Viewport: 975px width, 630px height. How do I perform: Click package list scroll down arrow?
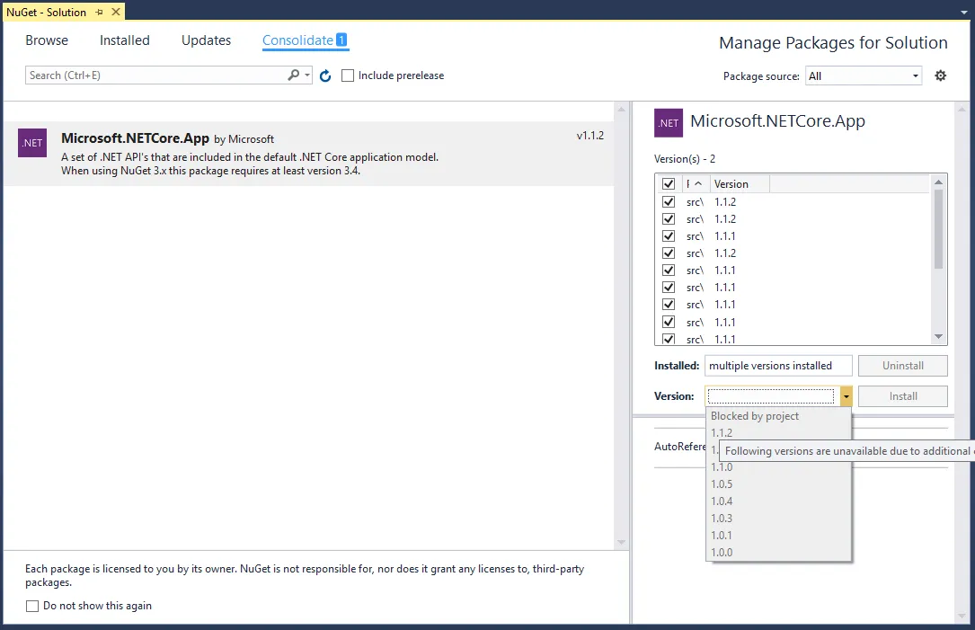pos(621,542)
